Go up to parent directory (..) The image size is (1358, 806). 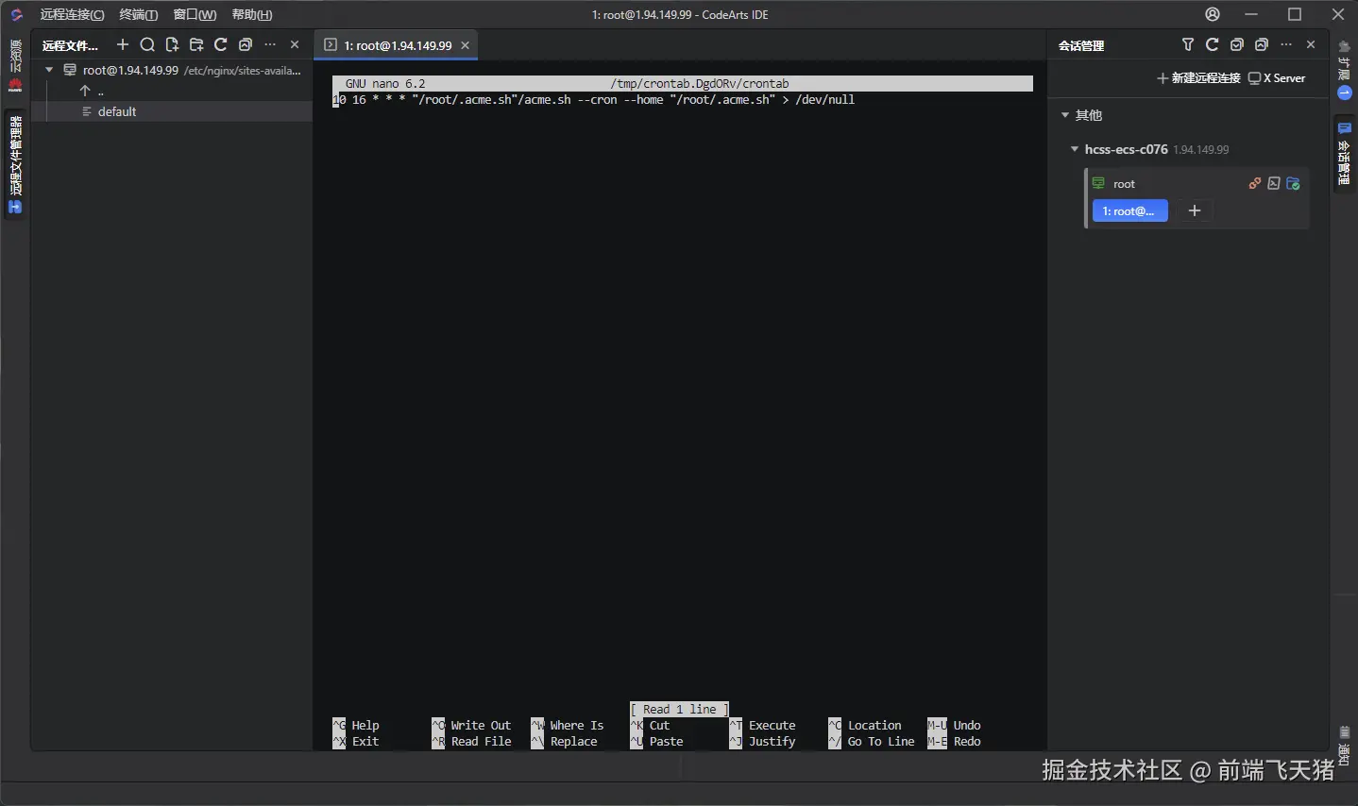pos(93,91)
